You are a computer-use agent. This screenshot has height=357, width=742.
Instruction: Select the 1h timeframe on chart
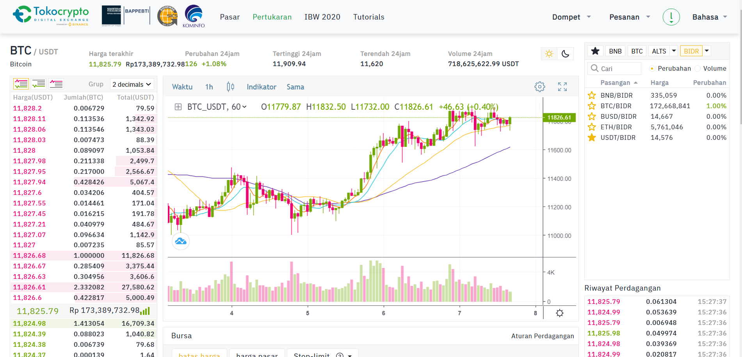click(209, 87)
